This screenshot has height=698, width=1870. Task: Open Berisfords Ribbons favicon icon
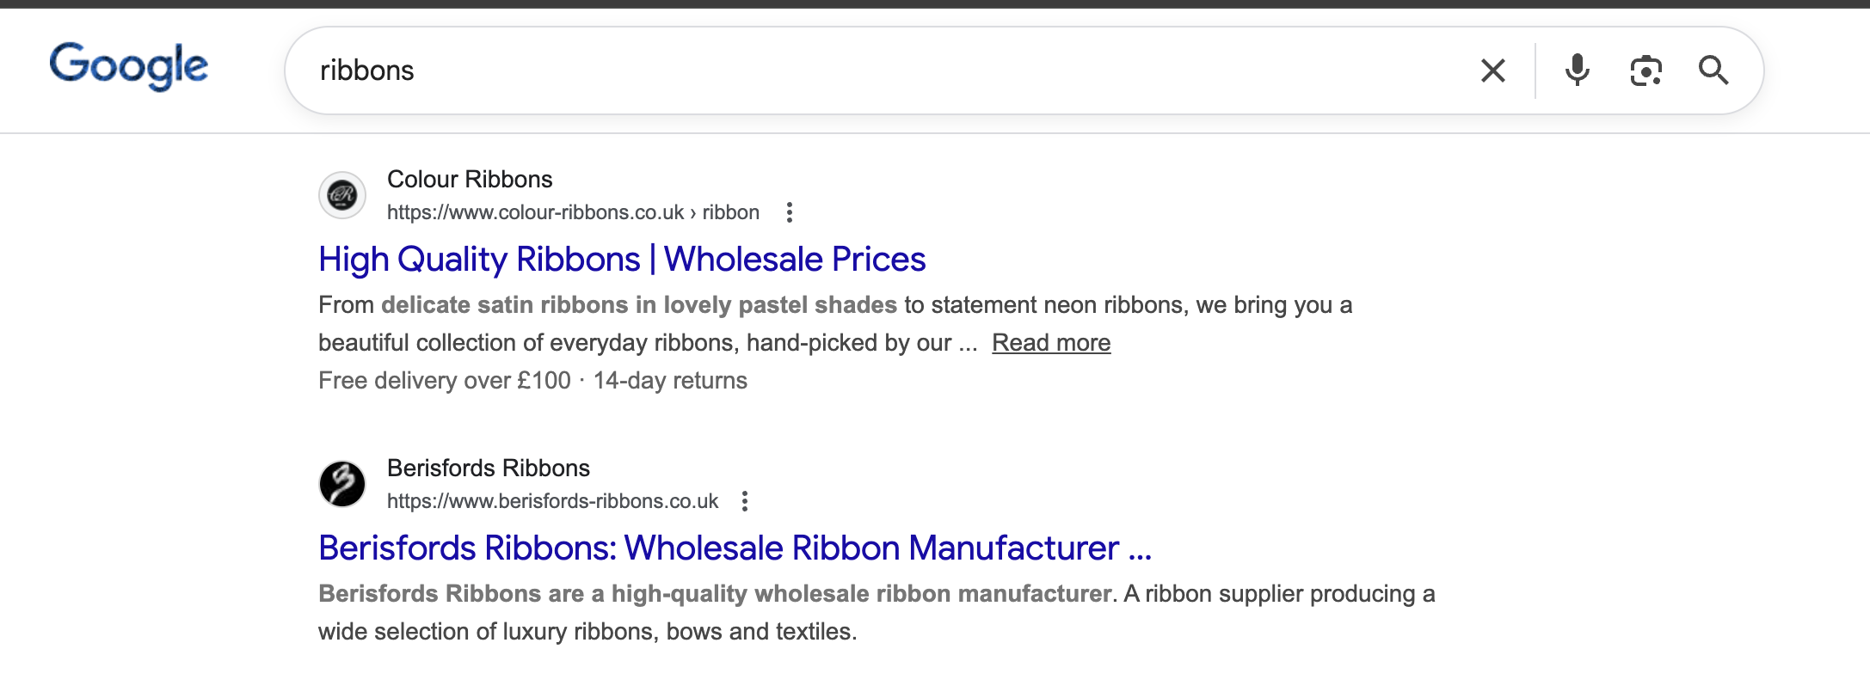[x=342, y=484]
